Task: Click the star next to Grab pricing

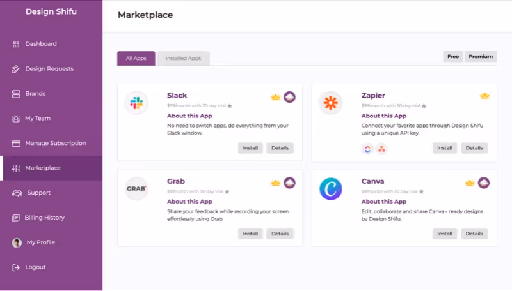Action: [x=227, y=191]
